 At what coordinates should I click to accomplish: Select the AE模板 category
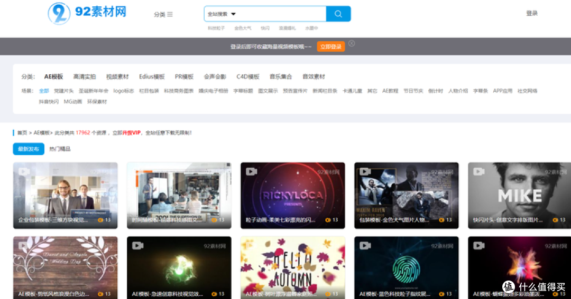coord(53,76)
